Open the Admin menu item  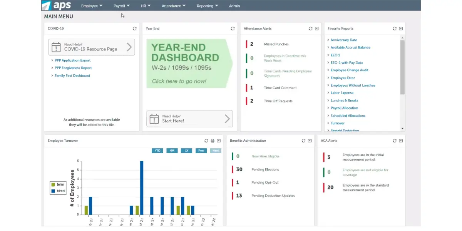(x=234, y=6)
